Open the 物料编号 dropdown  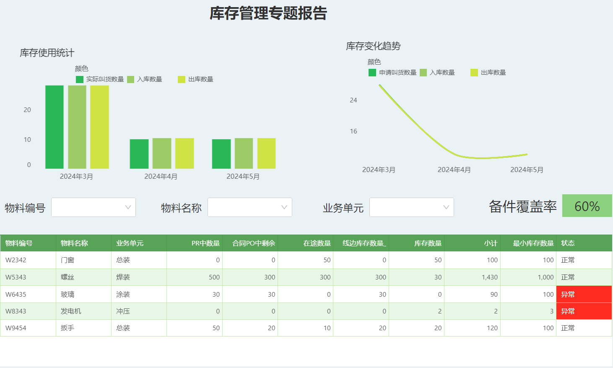(x=93, y=207)
